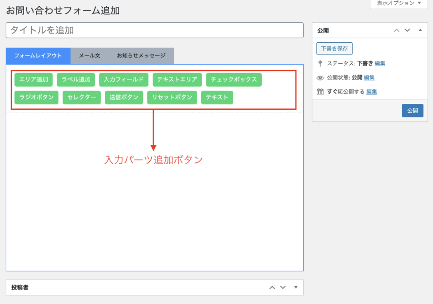Collapse the 公開 panel with triangle toggle
Viewport: 433px width, 304px height.
(x=420, y=30)
